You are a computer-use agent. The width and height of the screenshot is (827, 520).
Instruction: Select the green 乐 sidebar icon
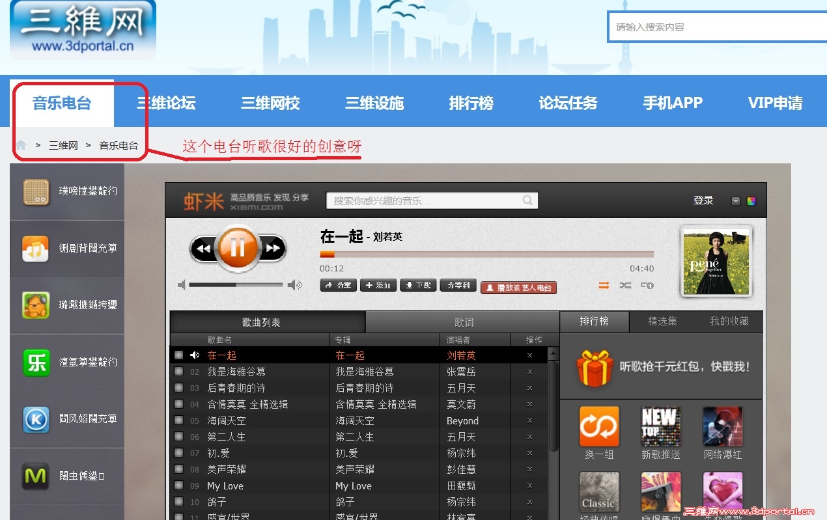tap(36, 363)
